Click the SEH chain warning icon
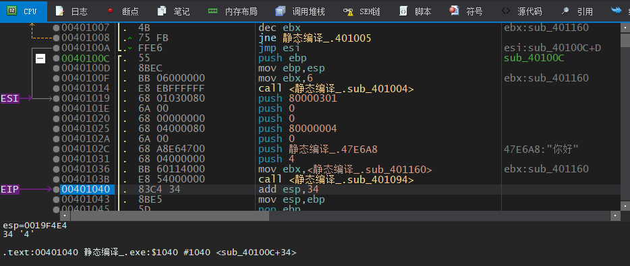This screenshot has width=630, height=266. click(x=348, y=11)
